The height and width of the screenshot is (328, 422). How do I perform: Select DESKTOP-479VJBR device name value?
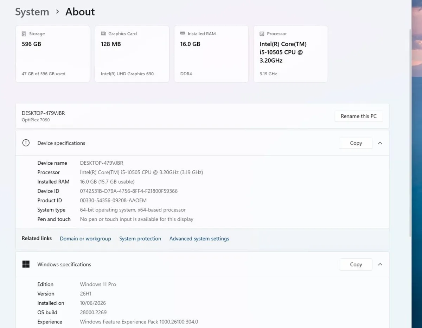pyautogui.click(x=102, y=163)
